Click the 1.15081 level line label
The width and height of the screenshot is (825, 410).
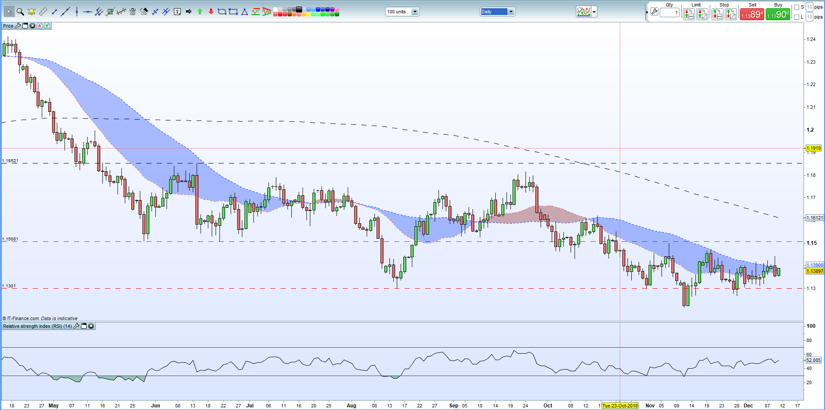tap(10, 239)
